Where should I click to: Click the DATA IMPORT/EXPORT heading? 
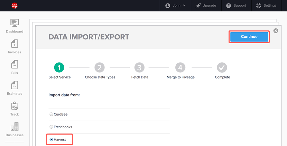89,37
